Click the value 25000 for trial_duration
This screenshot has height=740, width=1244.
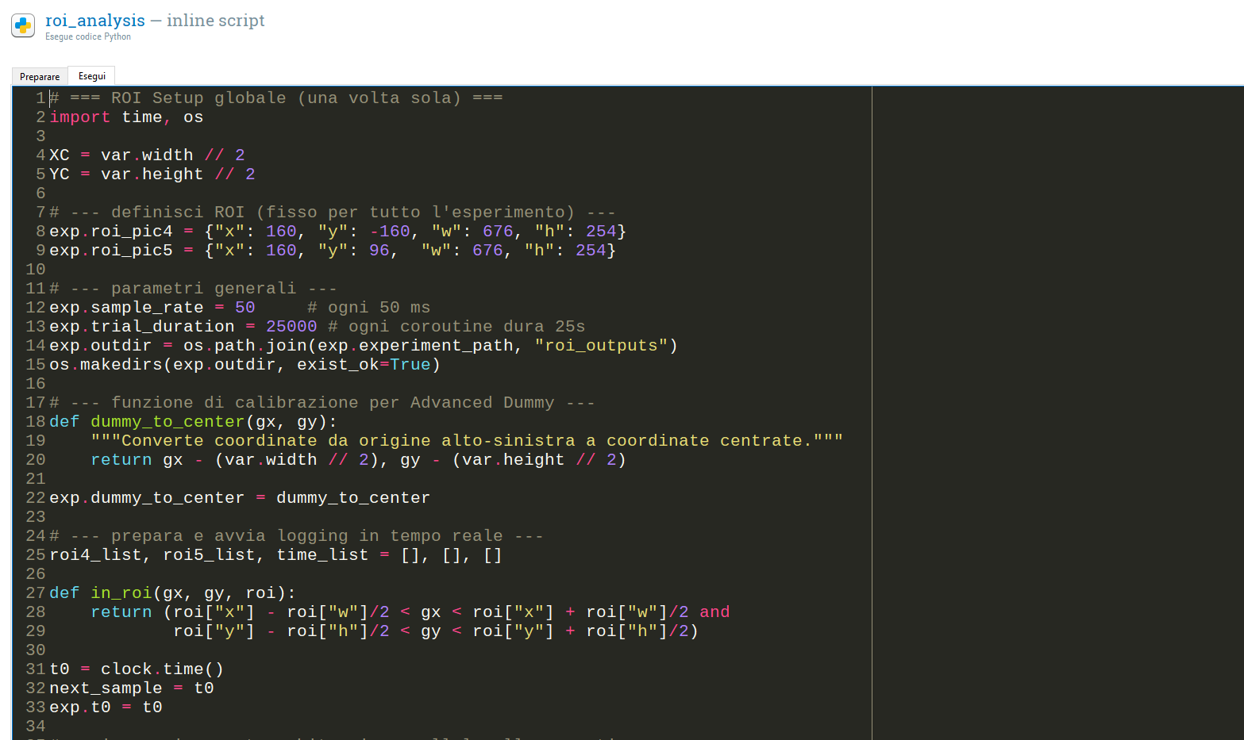click(291, 327)
